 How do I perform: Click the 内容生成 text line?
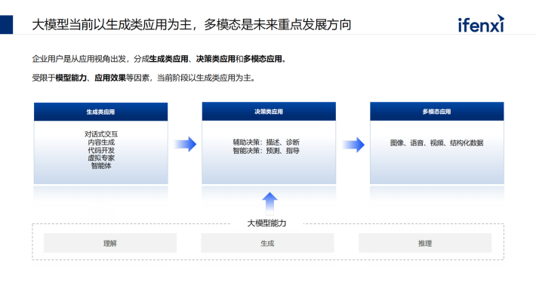click(101, 142)
